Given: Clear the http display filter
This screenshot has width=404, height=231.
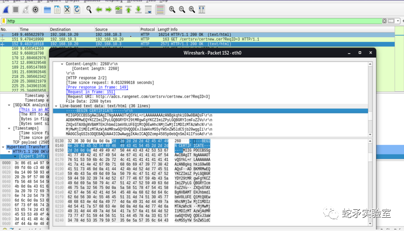Looking at the screenshot, I should 384,21.
